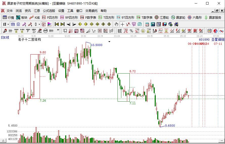Open the 9P四方形 tool
Viewport: 225px width, 144px height.
click(69, 17)
